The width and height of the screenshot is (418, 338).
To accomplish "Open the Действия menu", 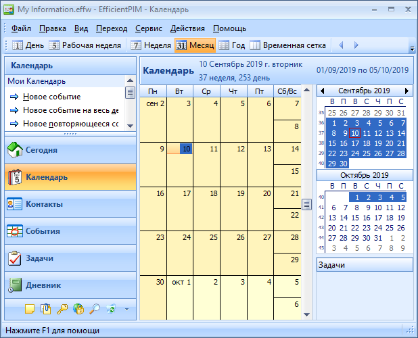I will tap(187, 28).
